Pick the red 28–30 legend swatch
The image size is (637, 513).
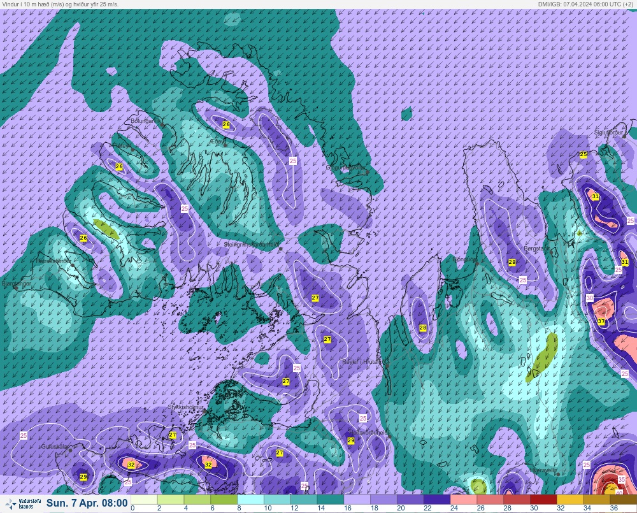(x=517, y=499)
